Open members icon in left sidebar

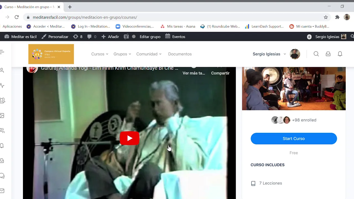point(2,130)
